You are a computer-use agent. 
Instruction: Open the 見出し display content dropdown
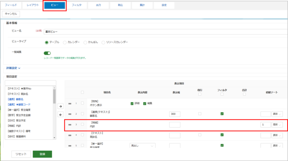[x=142, y=145]
